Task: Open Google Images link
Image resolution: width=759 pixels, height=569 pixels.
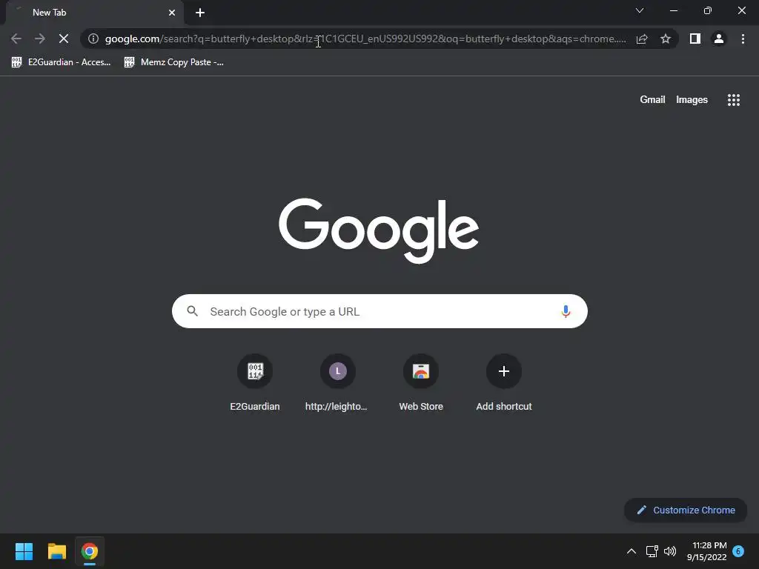Action: tap(692, 100)
